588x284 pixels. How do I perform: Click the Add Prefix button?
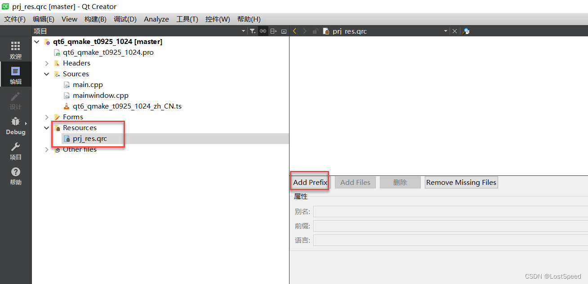pos(310,182)
